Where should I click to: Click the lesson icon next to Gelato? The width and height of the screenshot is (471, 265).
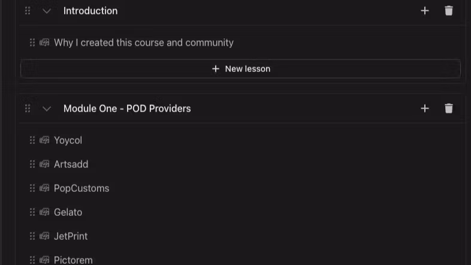coord(44,212)
